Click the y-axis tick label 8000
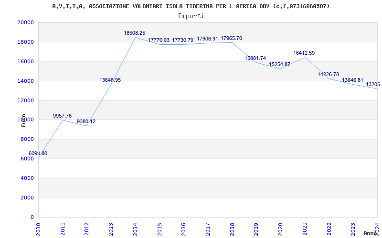Screen dimensions: 382x238 (x=27, y=139)
